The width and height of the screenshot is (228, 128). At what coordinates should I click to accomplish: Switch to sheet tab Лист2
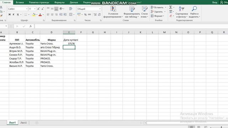point(24,123)
